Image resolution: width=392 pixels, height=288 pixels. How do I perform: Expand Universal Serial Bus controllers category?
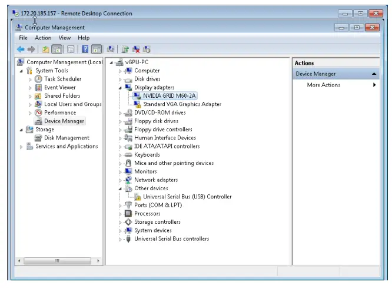120,239
